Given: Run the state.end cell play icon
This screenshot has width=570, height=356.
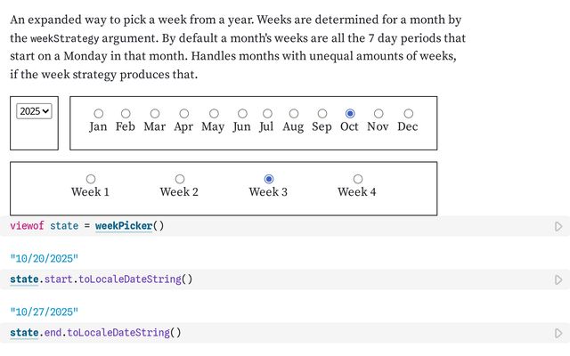Looking at the screenshot, I should (x=558, y=334).
